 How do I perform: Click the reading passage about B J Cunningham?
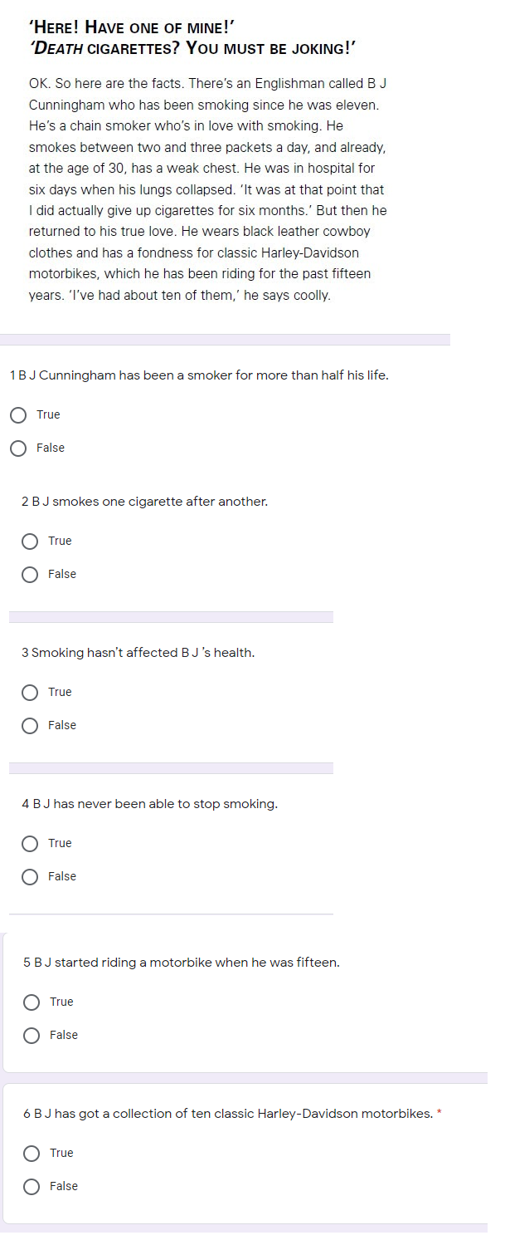(x=208, y=190)
